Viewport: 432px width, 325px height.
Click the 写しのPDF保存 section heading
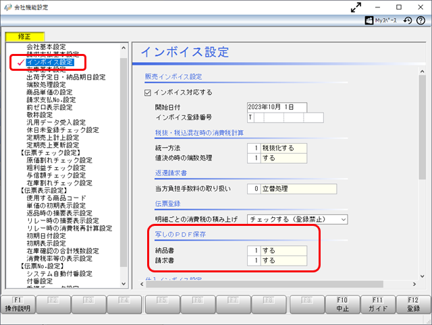pos(180,235)
